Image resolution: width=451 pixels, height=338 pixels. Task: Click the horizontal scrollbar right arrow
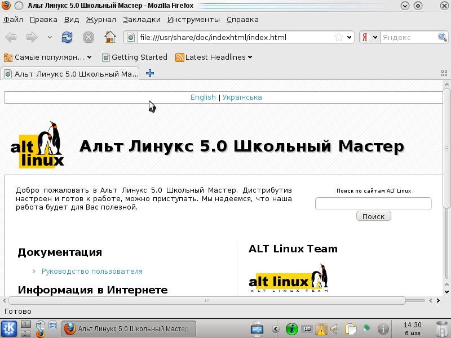pos(438,301)
